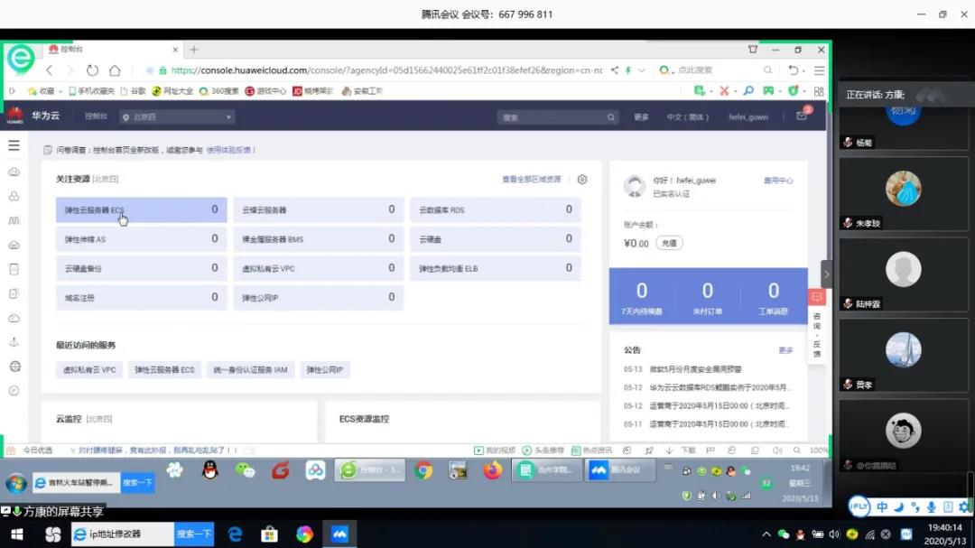Open language selector 中文(简体)
This screenshot has height=548, width=975.
click(687, 117)
